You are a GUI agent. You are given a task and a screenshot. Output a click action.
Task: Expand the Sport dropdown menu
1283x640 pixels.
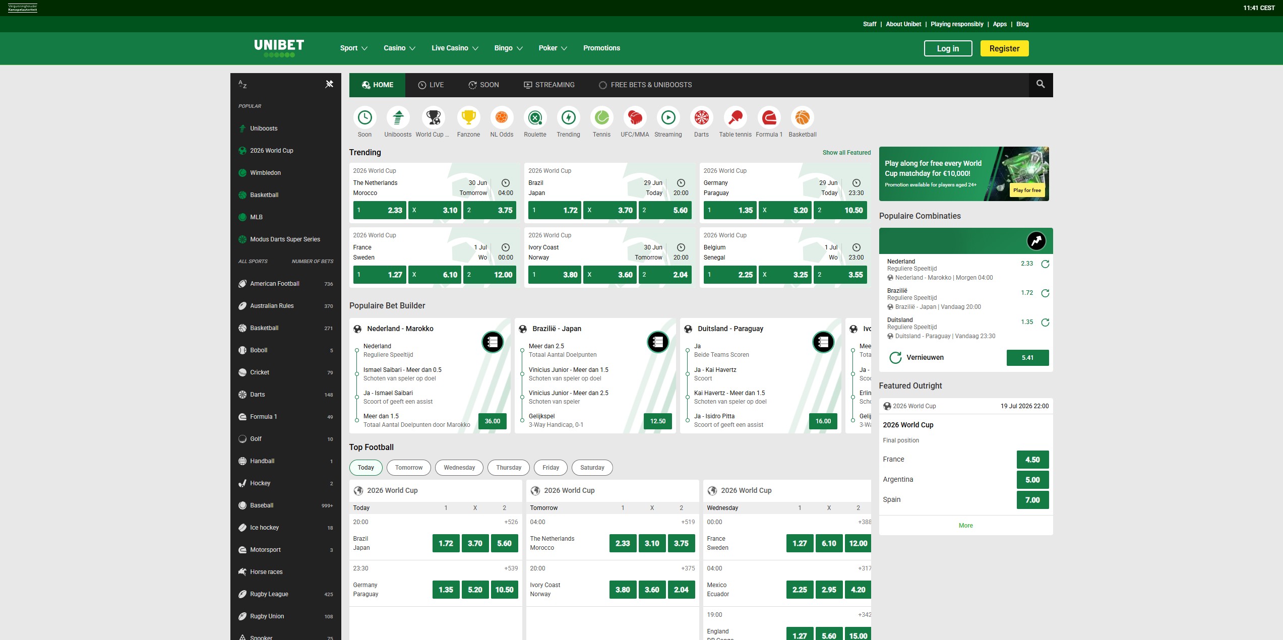pos(353,48)
